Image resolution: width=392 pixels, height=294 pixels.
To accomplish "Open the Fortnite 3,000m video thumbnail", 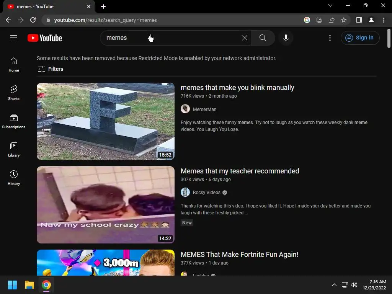I will tap(106, 263).
